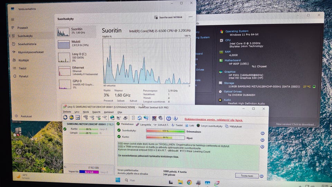Click the Toista testi button
The image size is (332, 187).
coord(247,176)
